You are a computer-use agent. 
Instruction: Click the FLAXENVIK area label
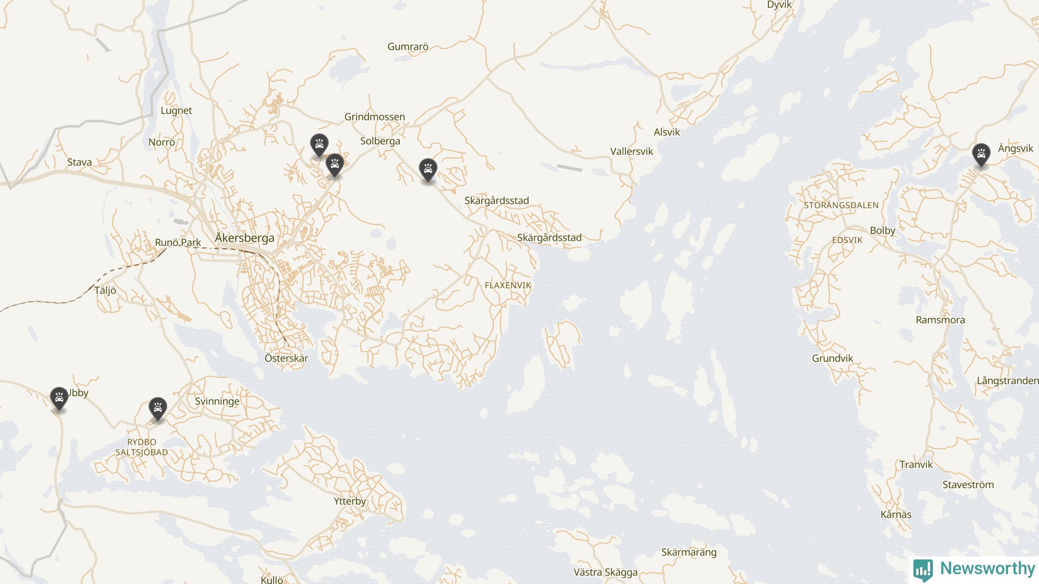point(508,286)
